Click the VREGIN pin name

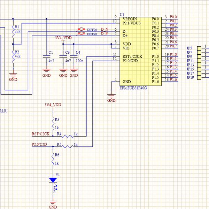click(x=130, y=19)
